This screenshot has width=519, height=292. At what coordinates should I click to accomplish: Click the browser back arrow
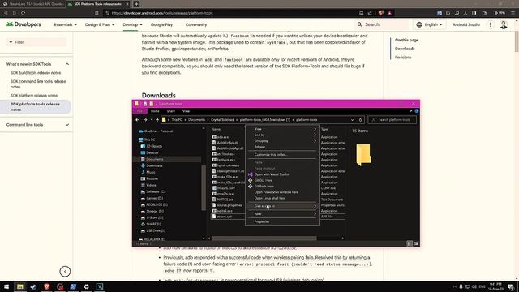click(x=6, y=13)
